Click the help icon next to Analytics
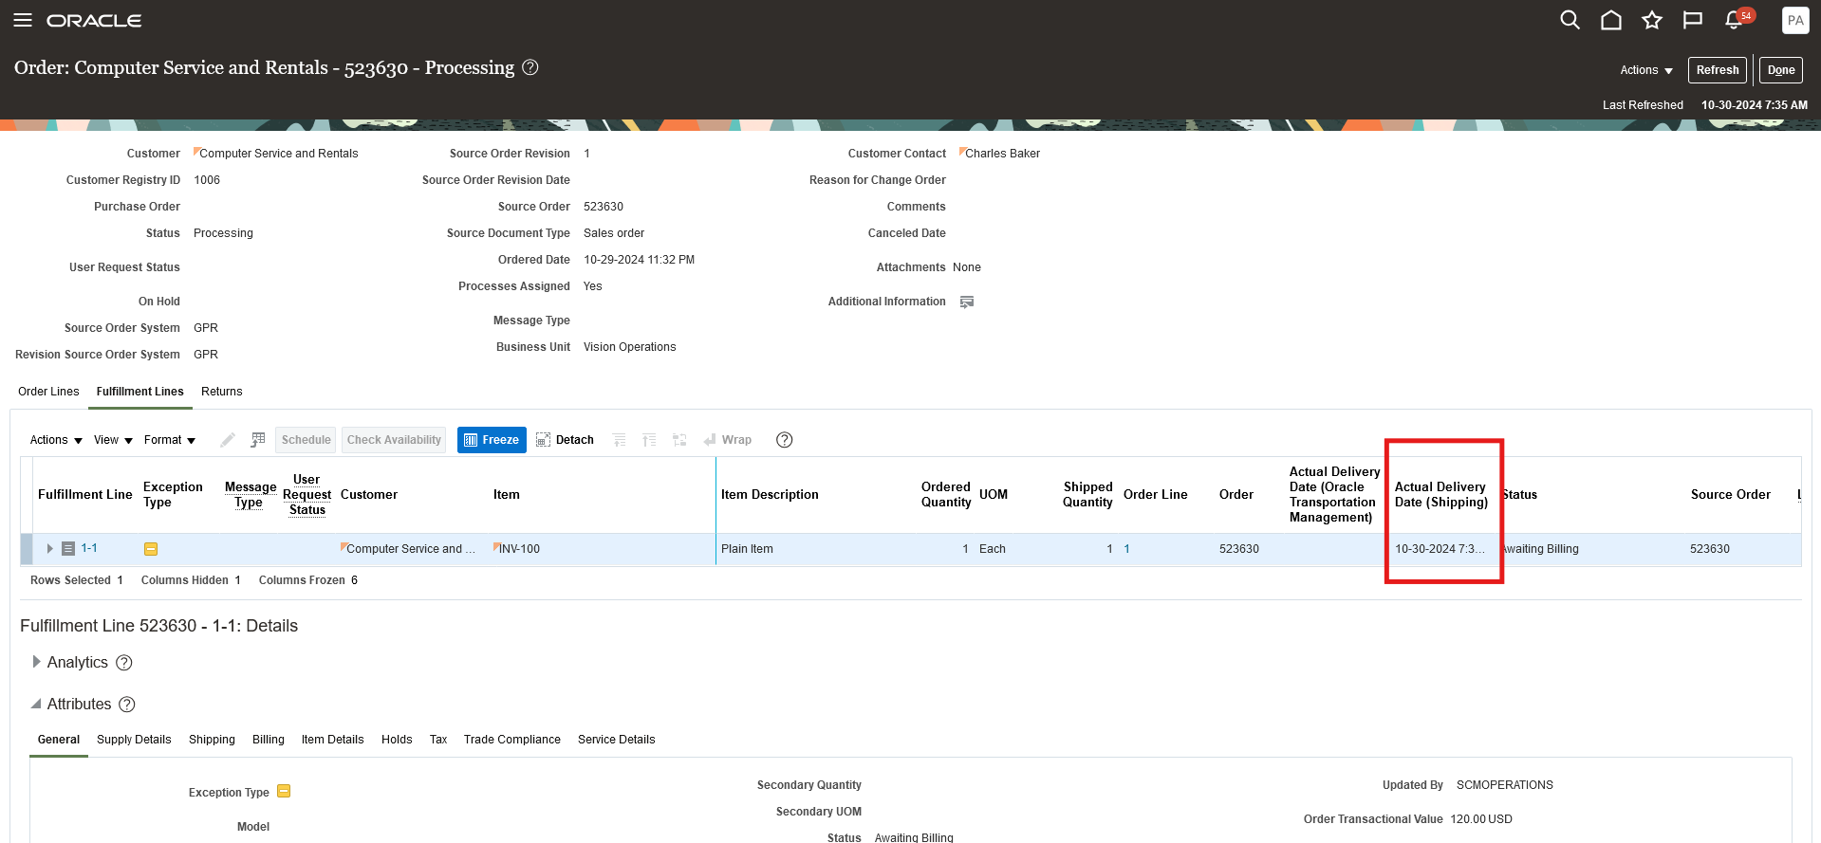 [124, 663]
